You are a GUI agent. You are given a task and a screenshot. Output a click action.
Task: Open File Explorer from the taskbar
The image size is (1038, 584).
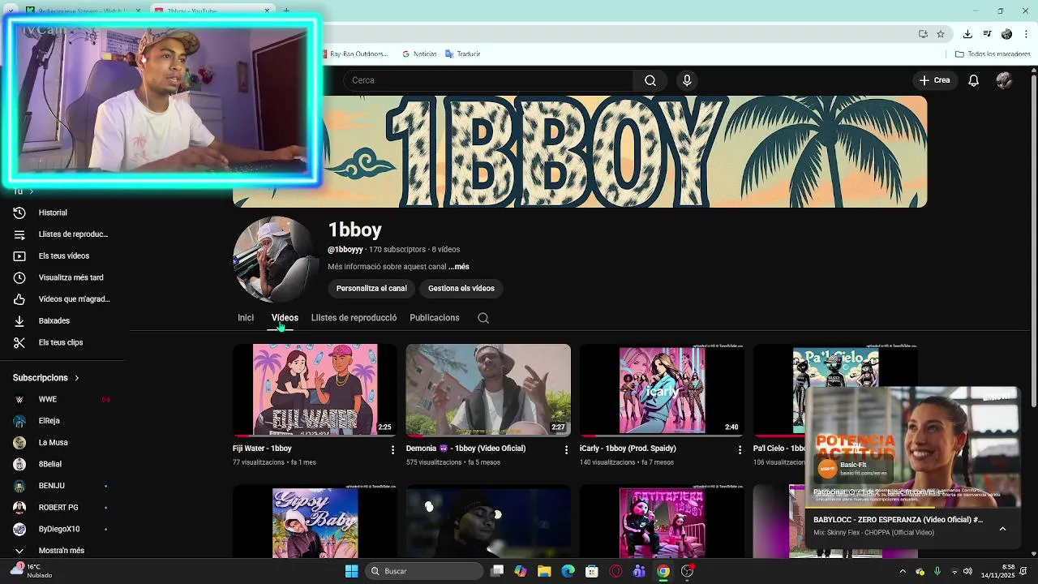tap(544, 571)
